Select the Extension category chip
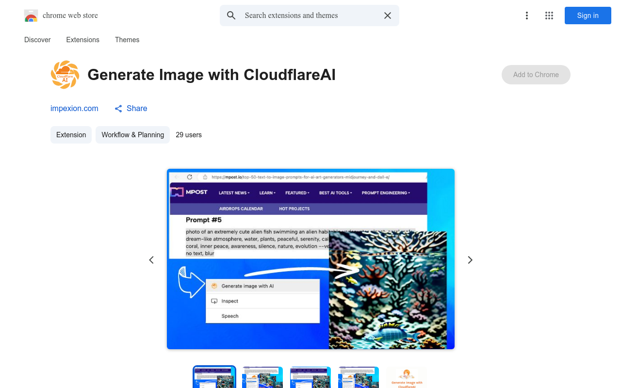 (71, 135)
